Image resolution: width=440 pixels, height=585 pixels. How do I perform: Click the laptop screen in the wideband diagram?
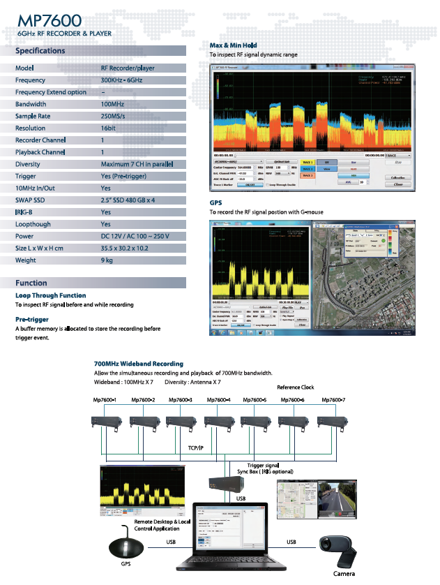tap(230, 528)
